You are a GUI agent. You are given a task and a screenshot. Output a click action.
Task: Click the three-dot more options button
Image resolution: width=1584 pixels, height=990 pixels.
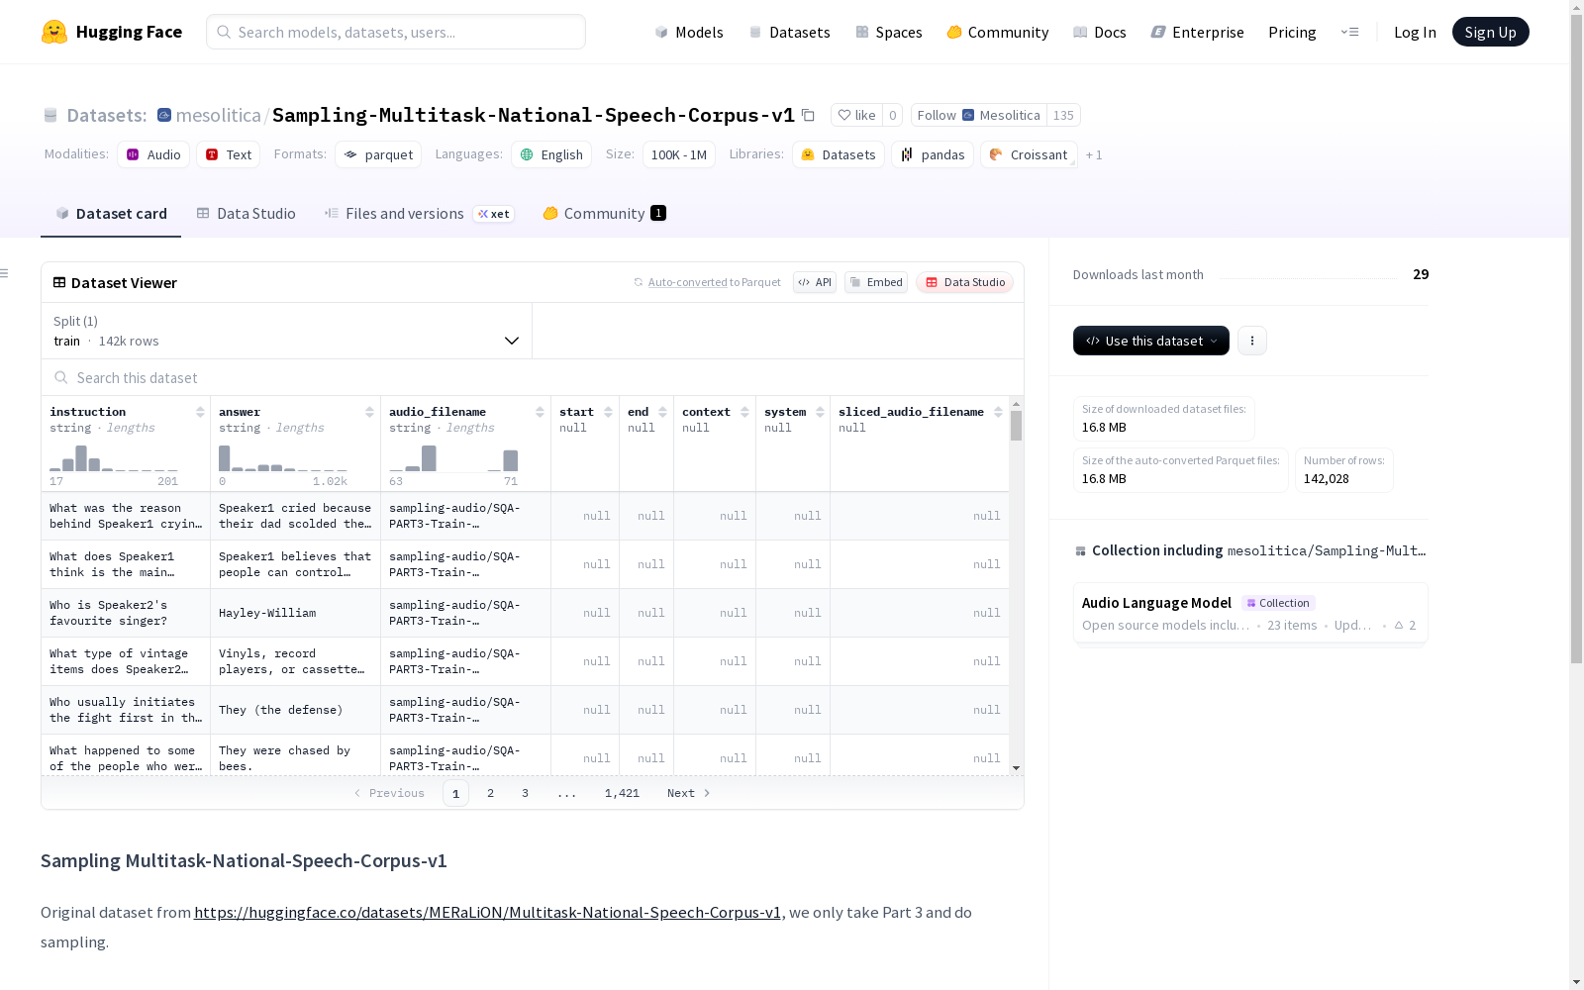[1252, 341]
